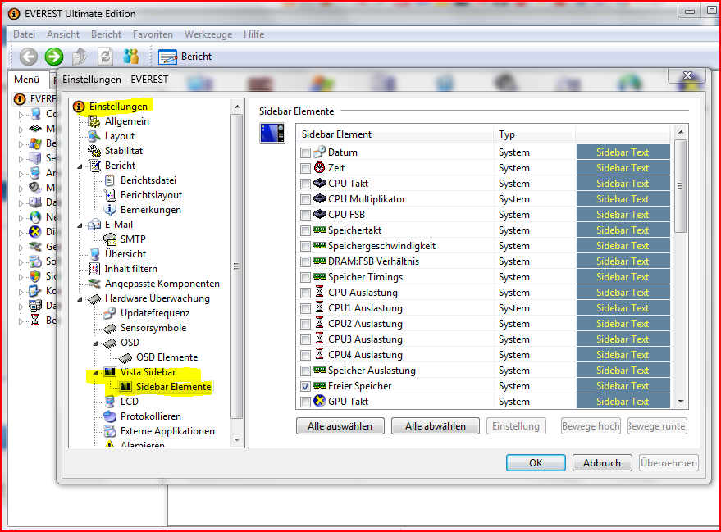The height and width of the screenshot is (532, 721).
Task: Click the SMTP mailbox icon
Action: click(x=109, y=239)
